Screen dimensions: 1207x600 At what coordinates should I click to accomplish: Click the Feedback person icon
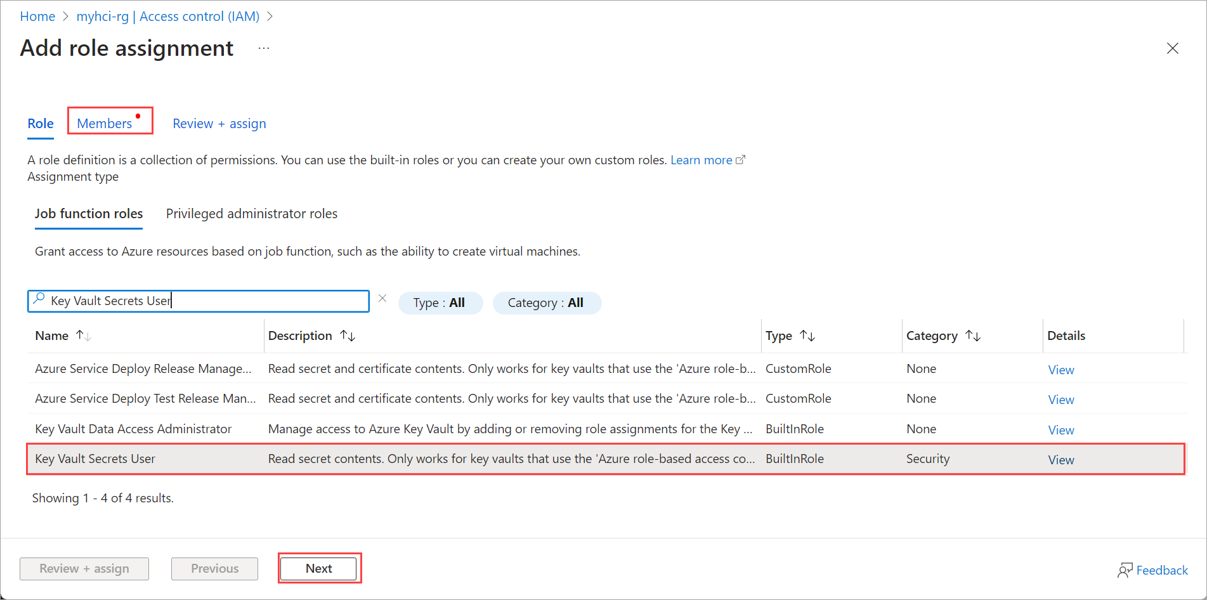click(x=1125, y=570)
